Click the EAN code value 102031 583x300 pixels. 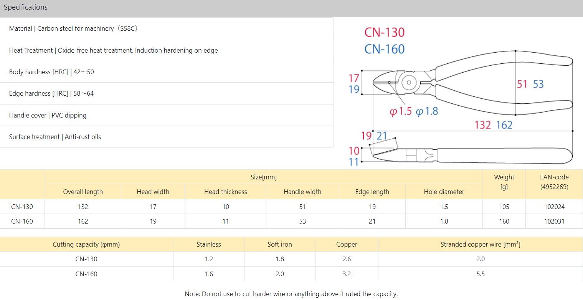[x=554, y=221]
